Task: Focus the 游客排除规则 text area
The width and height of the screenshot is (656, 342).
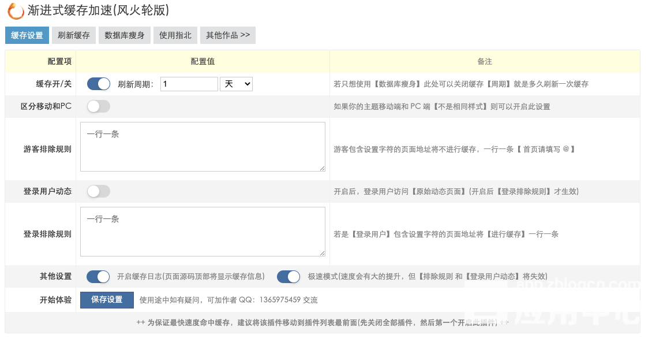Action: point(203,147)
